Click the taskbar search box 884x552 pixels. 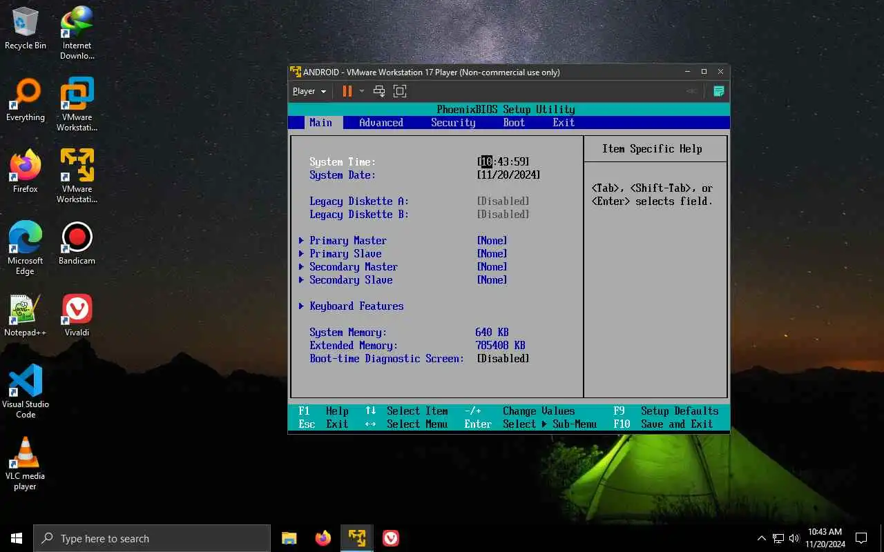click(x=152, y=538)
